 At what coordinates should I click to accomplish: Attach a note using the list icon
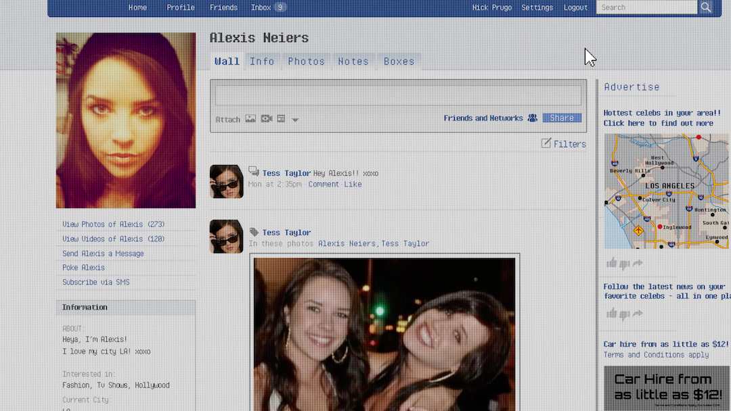(281, 119)
